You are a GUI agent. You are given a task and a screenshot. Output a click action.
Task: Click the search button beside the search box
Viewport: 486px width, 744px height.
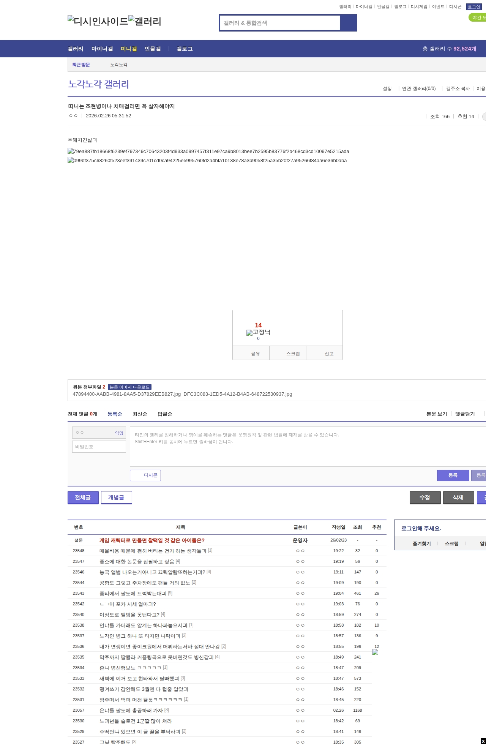pos(349,23)
